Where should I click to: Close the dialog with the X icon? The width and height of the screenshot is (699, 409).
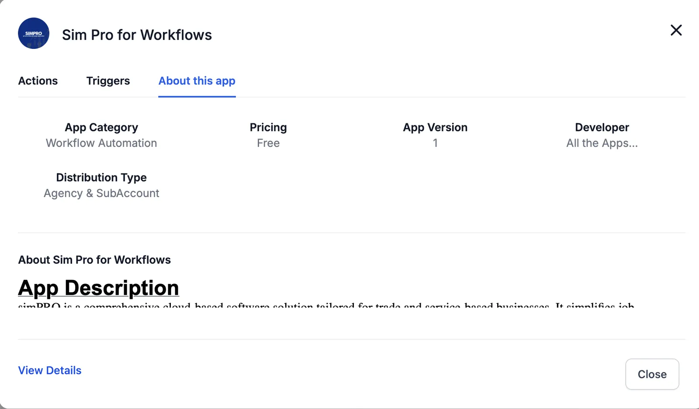coord(676,30)
